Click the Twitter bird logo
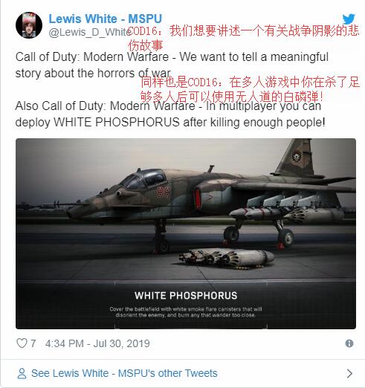The image size is (365, 388). tap(349, 19)
